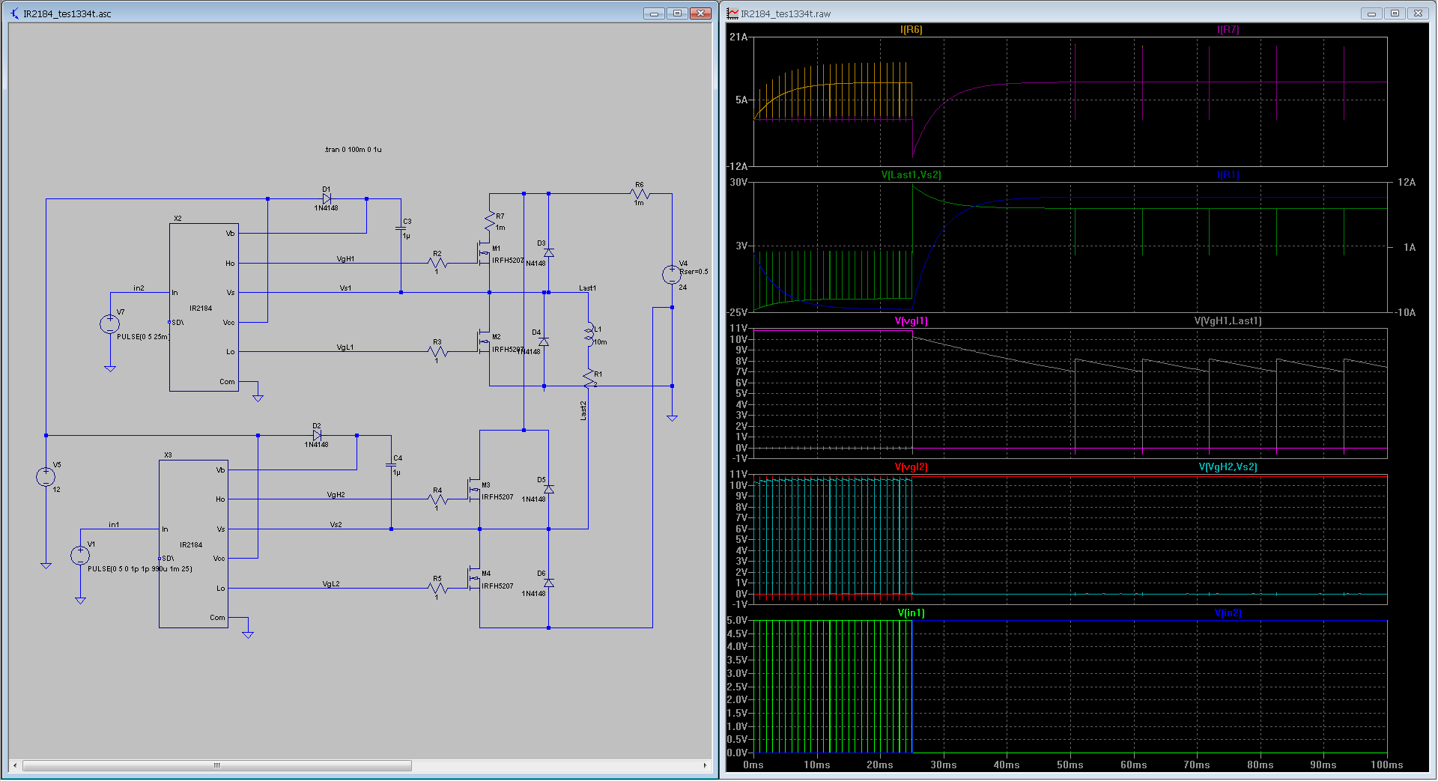This screenshot has height=781, width=1438.
Task: Click the Last1 net label
Action: click(587, 288)
